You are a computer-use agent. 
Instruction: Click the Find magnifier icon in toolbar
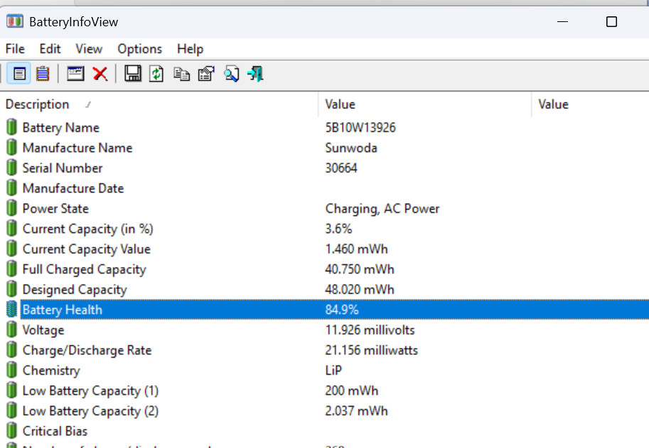pos(231,73)
